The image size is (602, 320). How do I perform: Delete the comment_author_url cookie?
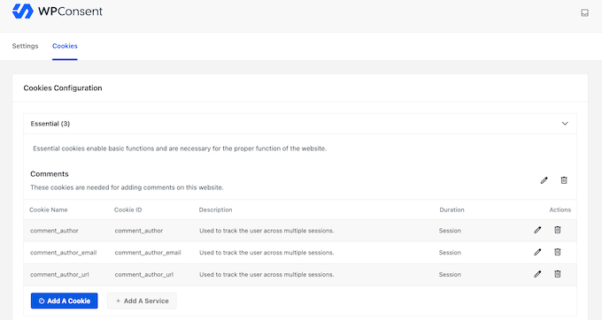pos(558,274)
